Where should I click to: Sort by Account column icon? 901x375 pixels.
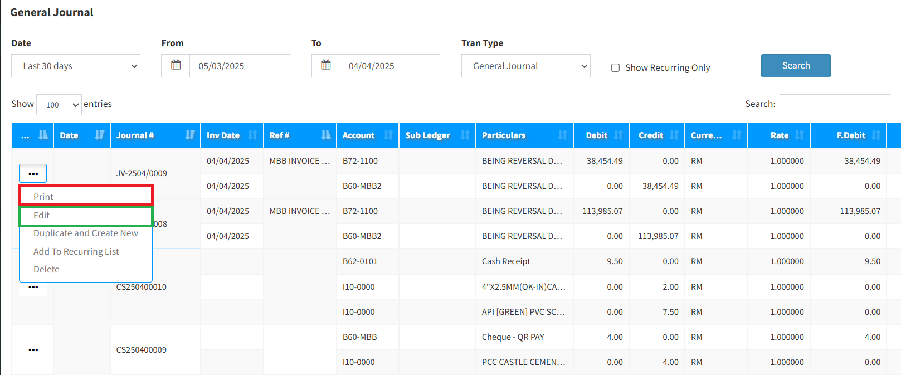pyautogui.click(x=388, y=135)
